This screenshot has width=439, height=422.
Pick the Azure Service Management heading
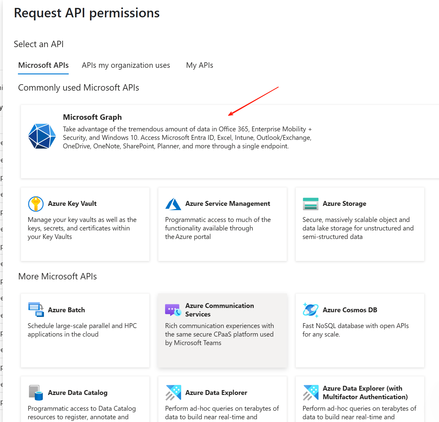pos(228,203)
